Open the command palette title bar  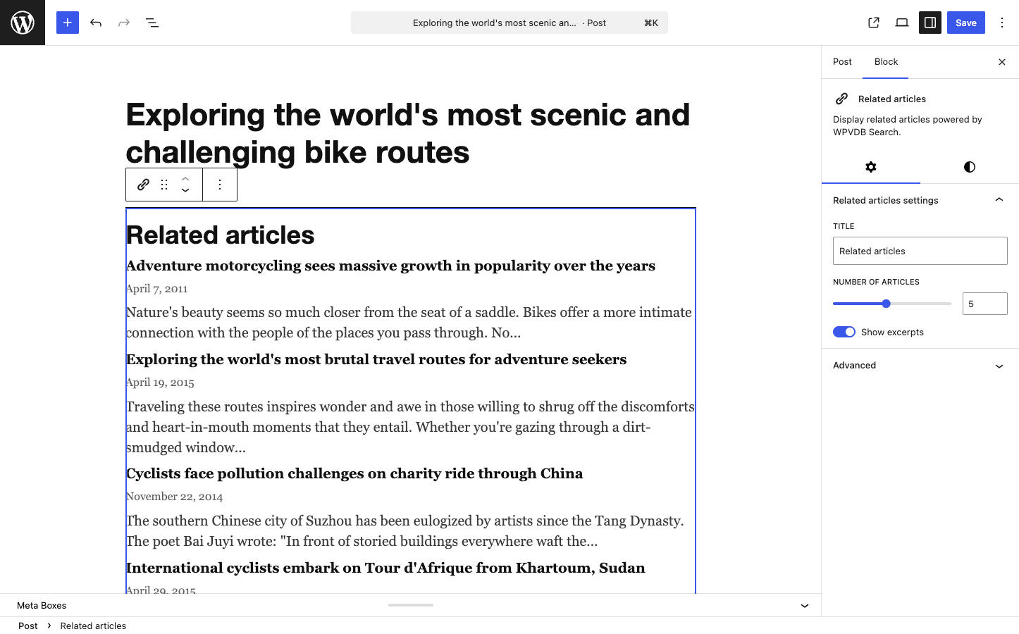510,23
